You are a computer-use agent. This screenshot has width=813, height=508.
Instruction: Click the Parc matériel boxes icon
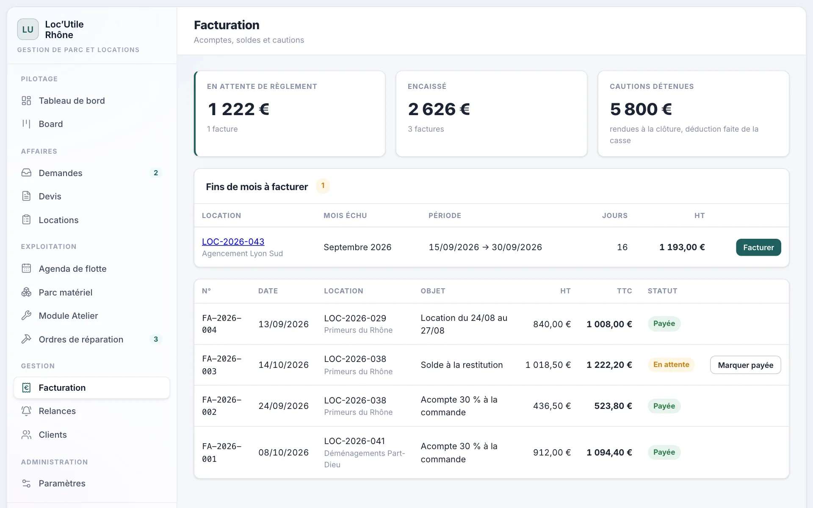click(26, 292)
